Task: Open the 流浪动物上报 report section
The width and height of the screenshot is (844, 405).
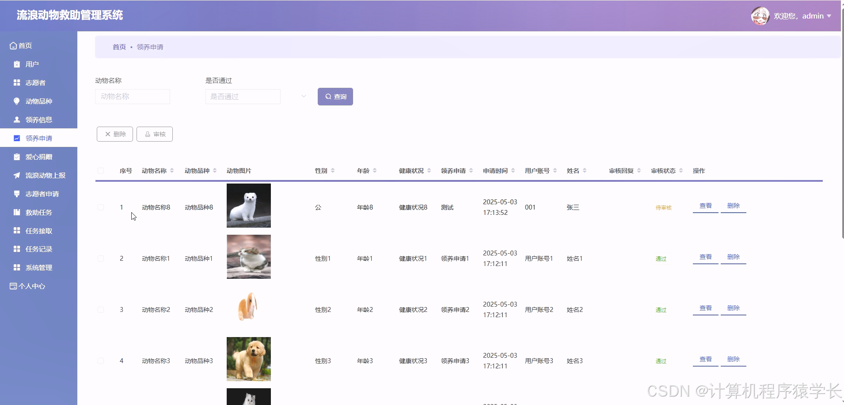Action: (43, 175)
